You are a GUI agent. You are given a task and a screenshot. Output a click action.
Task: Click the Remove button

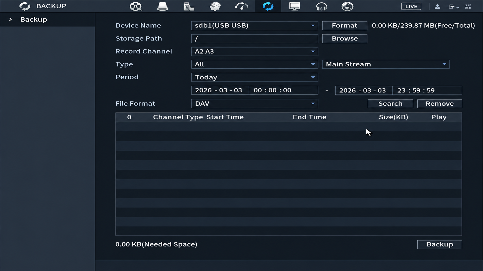pyautogui.click(x=439, y=104)
